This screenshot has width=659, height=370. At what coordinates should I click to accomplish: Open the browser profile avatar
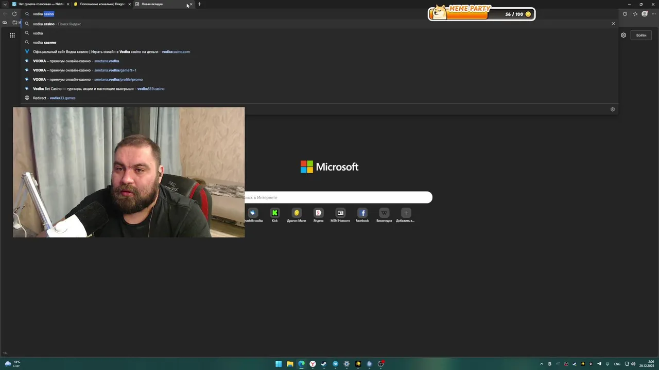645,14
